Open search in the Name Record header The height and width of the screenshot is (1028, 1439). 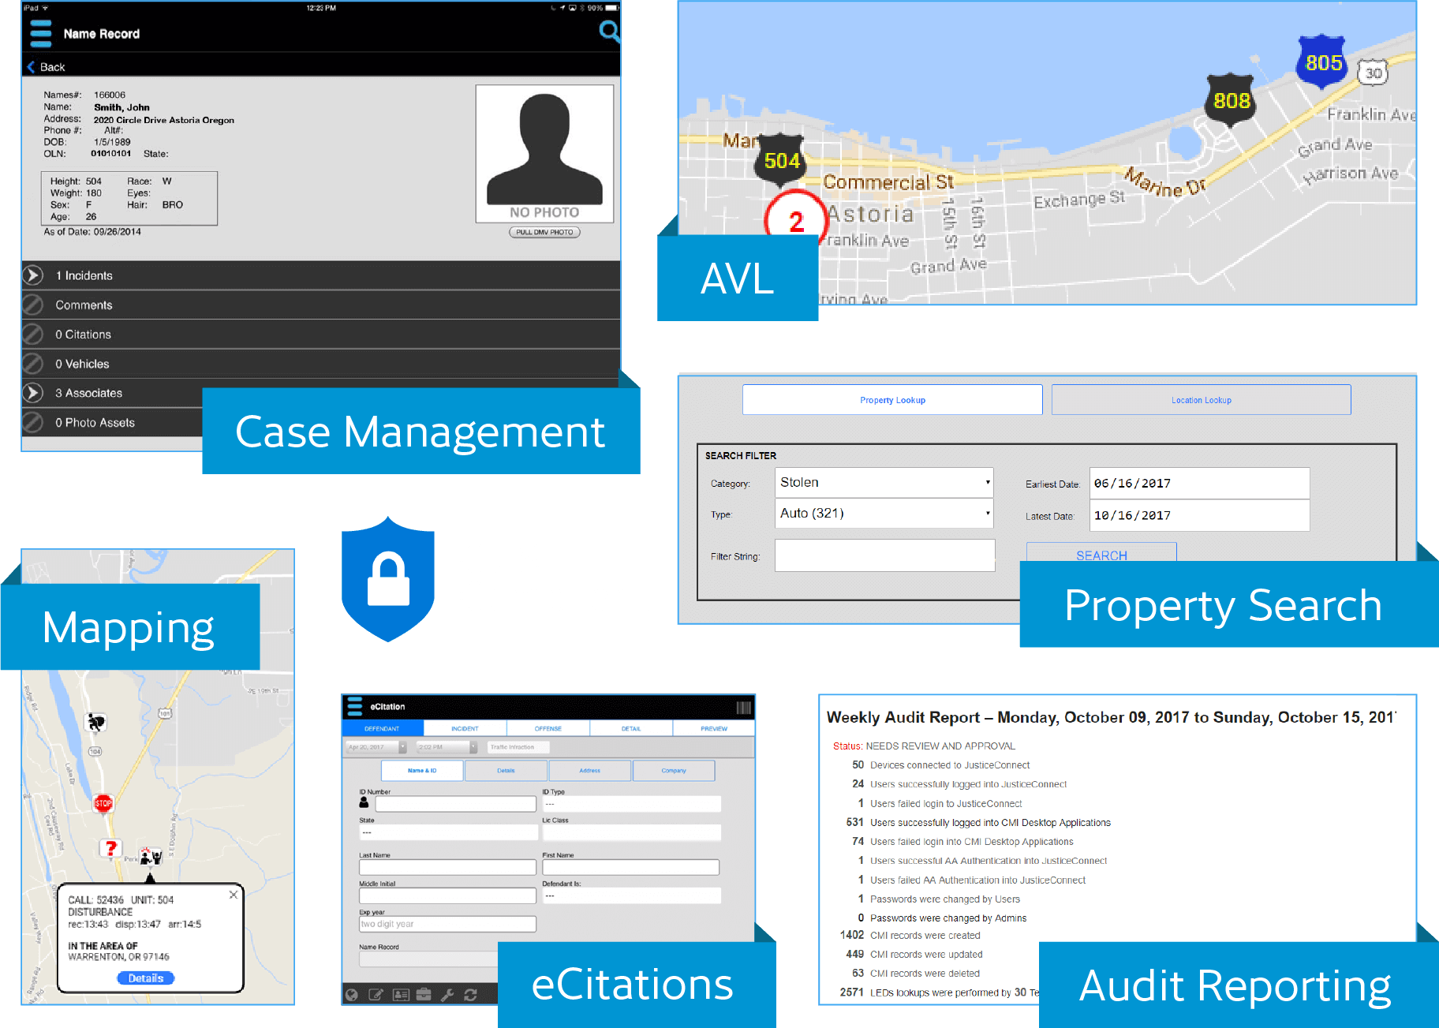point(608,32)
